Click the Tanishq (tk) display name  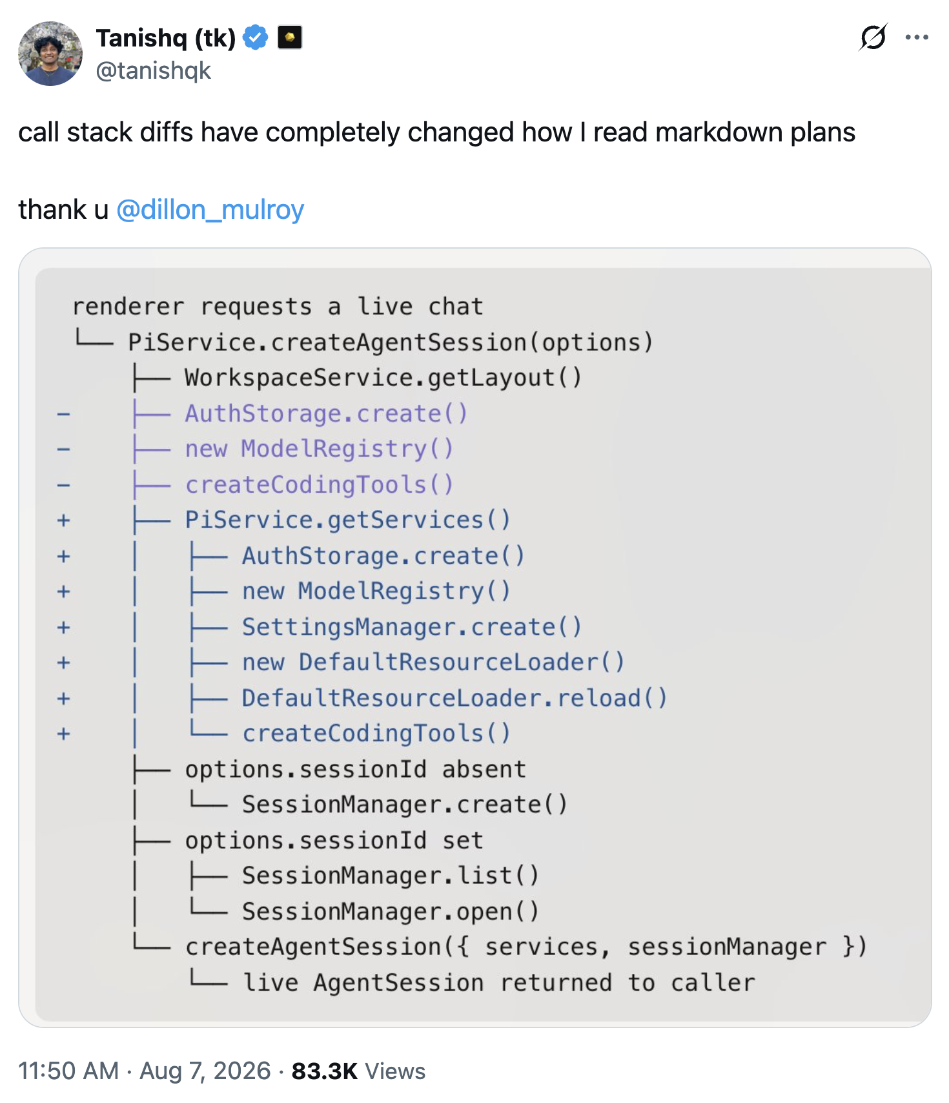click(166, 38)
